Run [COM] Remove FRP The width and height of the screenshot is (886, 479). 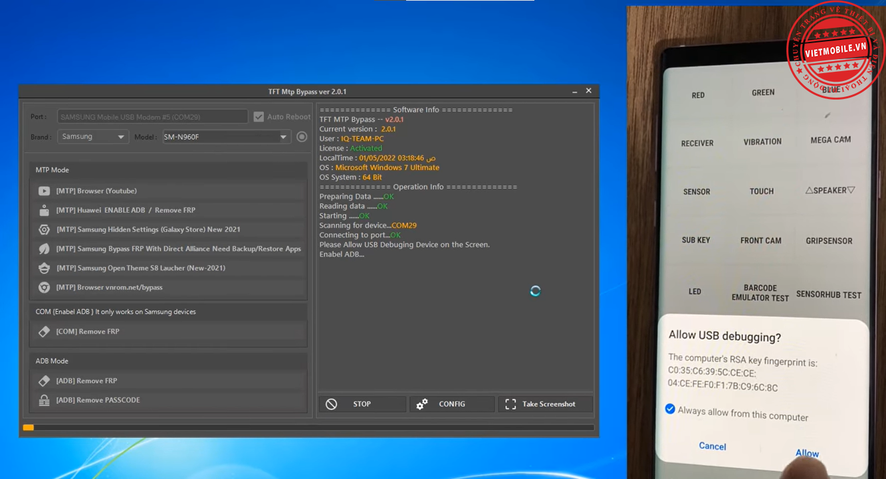[x=169, y=332]
